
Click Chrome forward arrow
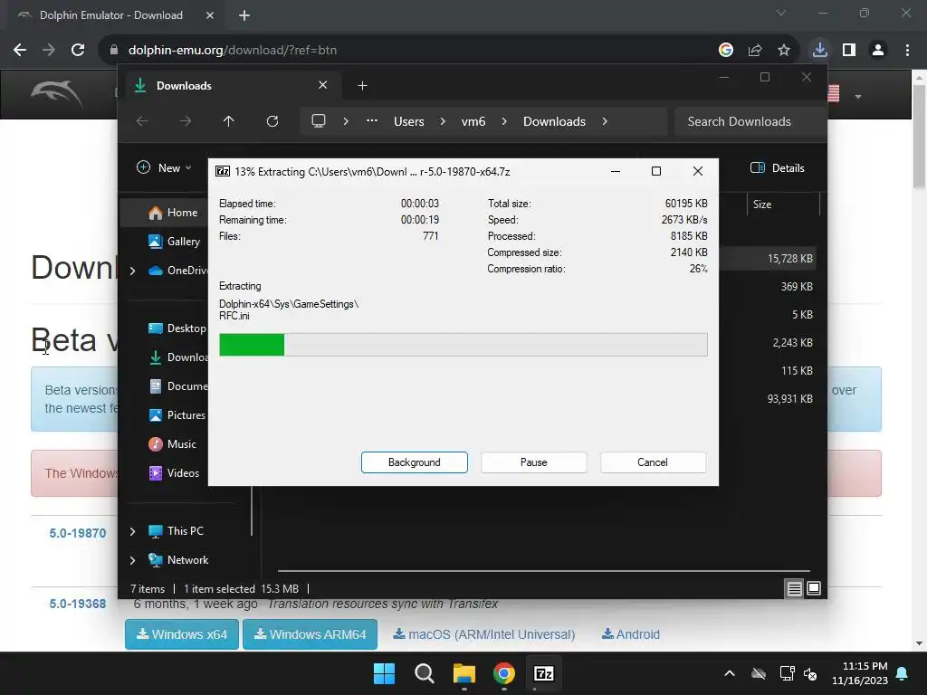pyautogui.click(x=49, y=50)
